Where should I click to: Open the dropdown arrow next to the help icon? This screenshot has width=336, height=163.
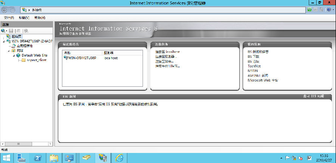pyautogui.click(x=333, y=10)
